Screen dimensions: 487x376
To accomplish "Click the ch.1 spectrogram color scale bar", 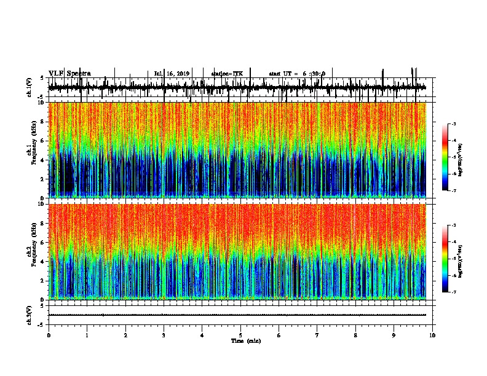I will point(445,157).
